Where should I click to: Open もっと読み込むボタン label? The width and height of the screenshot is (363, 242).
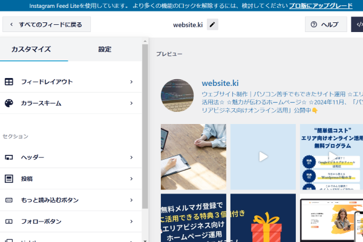click(x=50, y=200)
